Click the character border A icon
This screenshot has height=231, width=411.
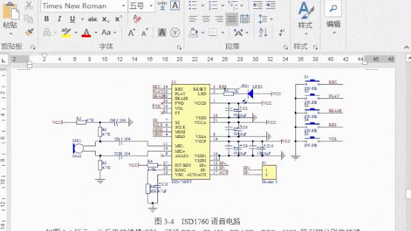[x=175, y=5]
